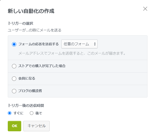The image size is (154, 137).
Task: Click the ブログの購読者 label text
Action: (30, 91)
